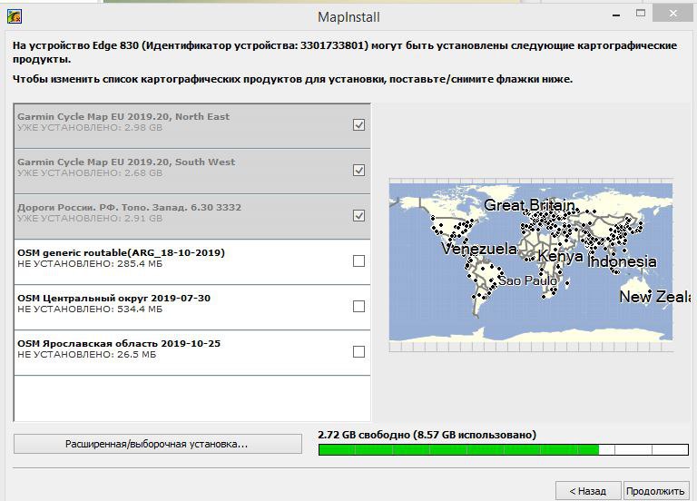Screen dimensions: 697x501
Task: Go back with the Назад button
Action: click(588, 491)
